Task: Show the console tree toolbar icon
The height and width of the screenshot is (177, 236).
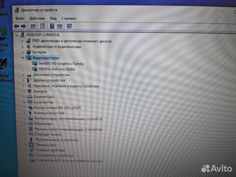Action: [33, 26]
